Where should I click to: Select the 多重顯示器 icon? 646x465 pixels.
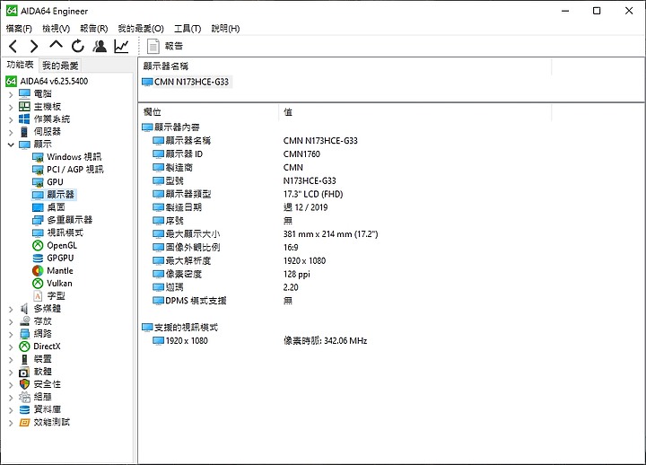pyautogui.click(x=38, y=220)
